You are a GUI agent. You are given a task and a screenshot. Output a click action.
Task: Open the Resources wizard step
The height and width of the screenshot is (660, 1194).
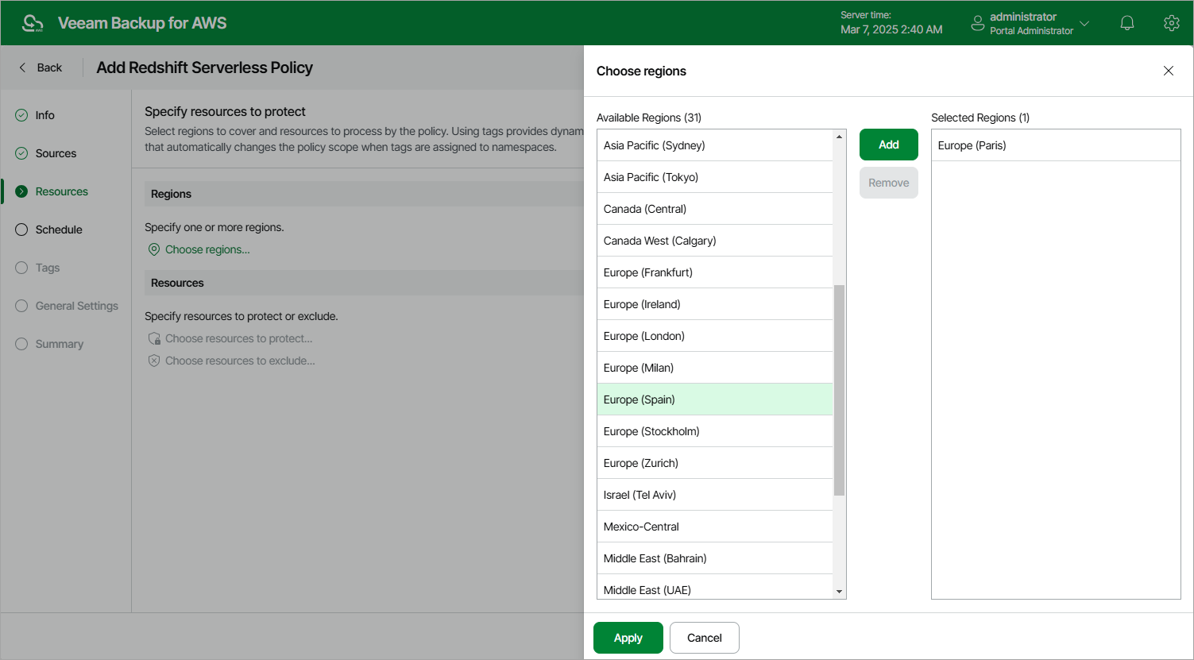(x=61, y=191)
